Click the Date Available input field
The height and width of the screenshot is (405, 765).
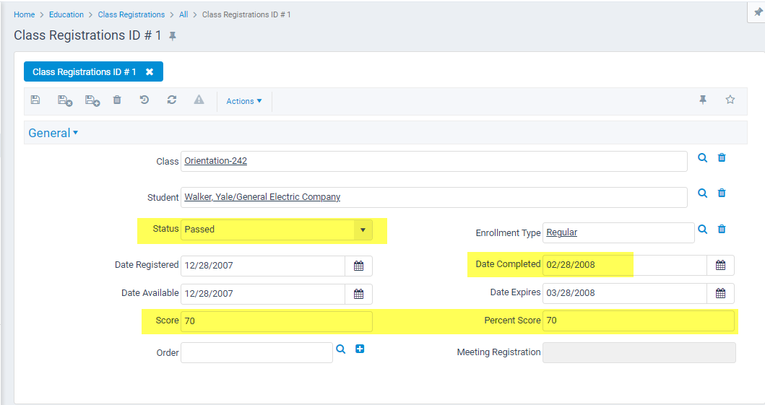[x=263, y=294]
